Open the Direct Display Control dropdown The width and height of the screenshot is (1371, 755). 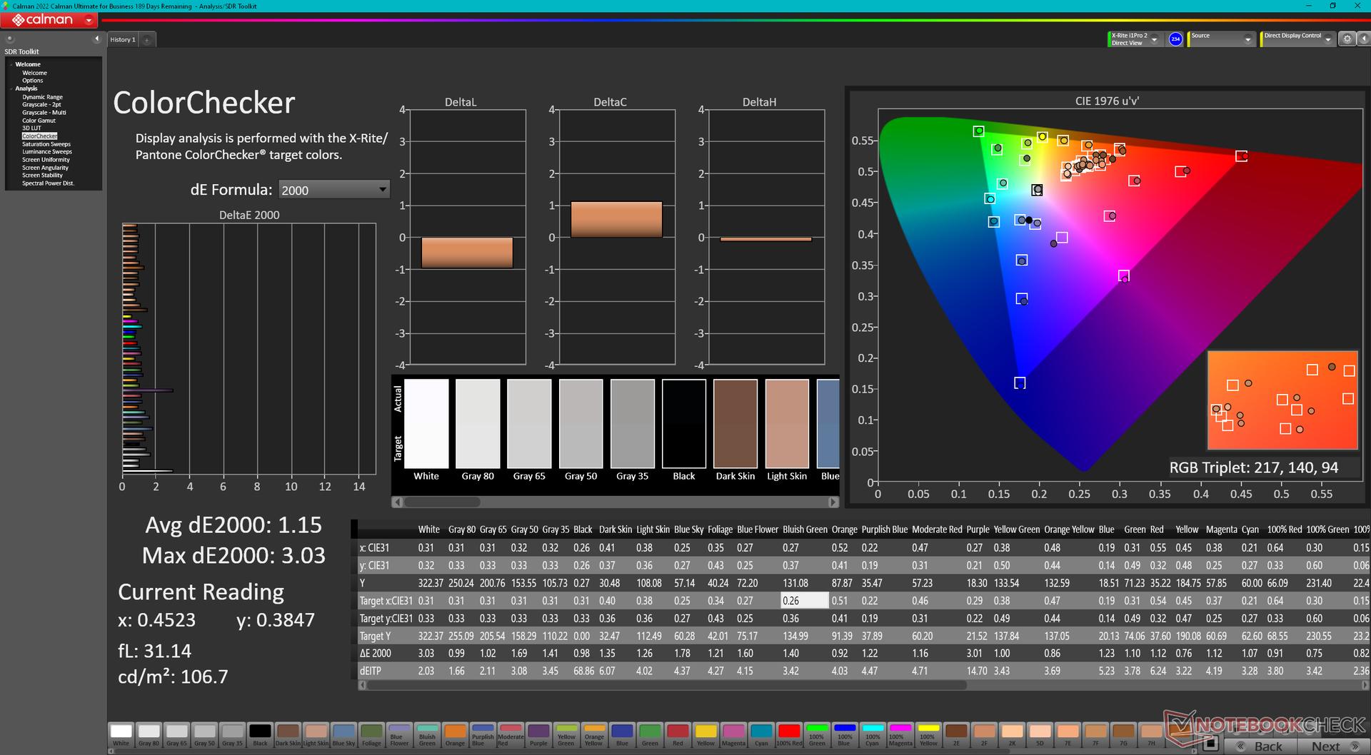(1328, 40)
